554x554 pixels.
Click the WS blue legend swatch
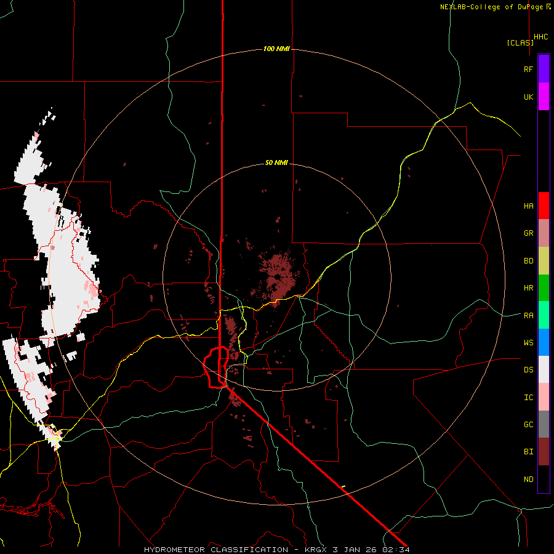click(544, 342)
